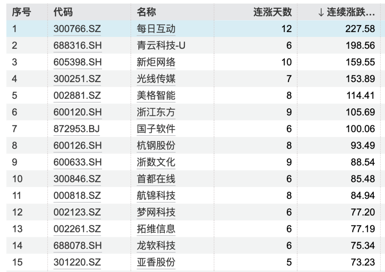
Task: Open the 航锦科技 stock link
Action: pos(156,196)
